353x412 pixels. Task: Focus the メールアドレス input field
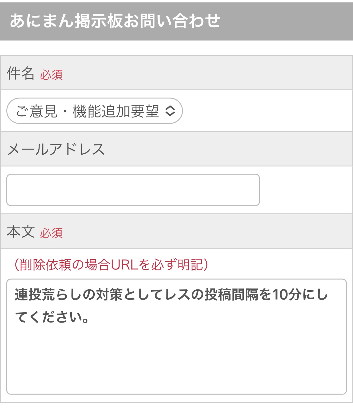click(133, 190)
